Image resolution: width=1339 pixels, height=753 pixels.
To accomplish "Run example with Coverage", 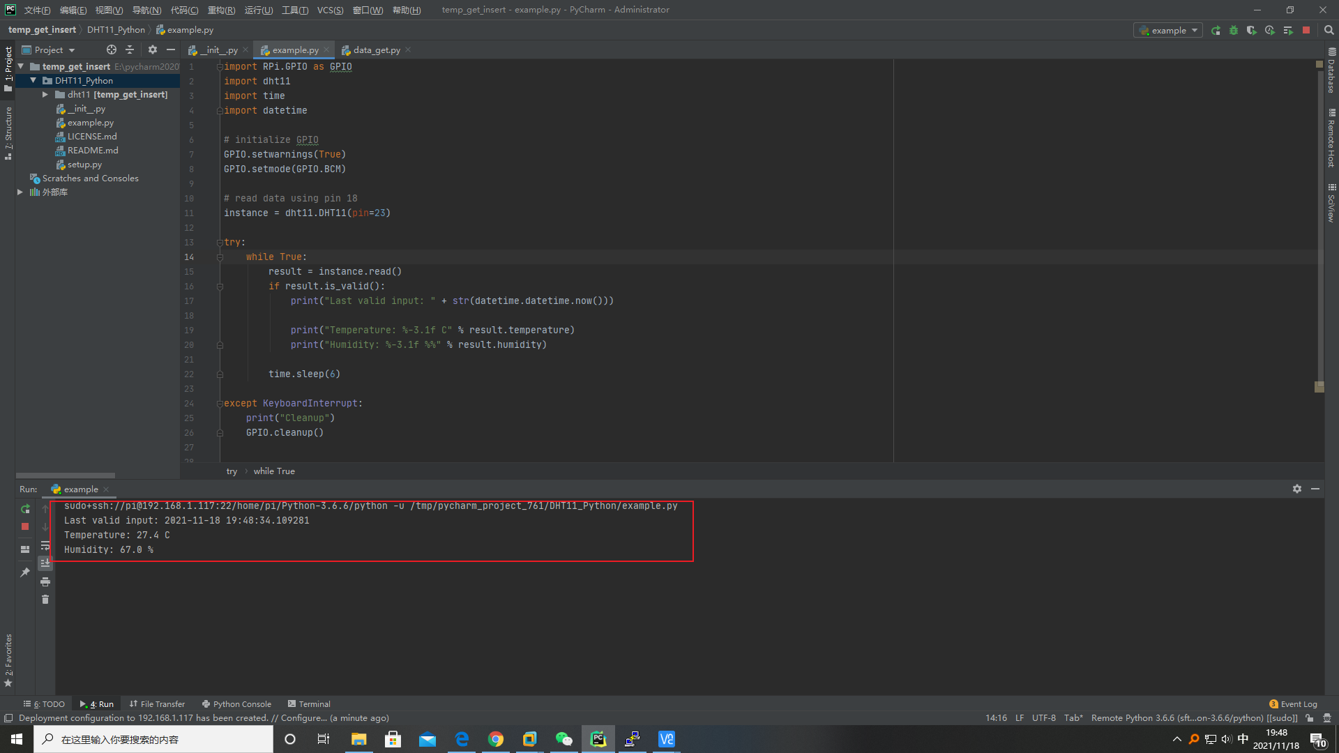I will [1252, 30].
